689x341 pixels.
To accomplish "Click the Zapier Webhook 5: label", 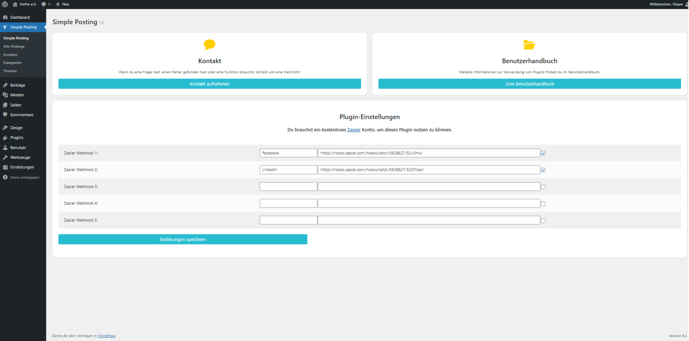I will [x=81, y=220].
